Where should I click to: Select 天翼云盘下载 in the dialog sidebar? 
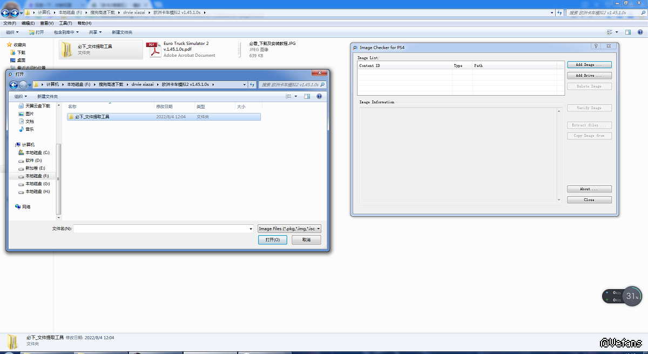(x=34, y=106)
